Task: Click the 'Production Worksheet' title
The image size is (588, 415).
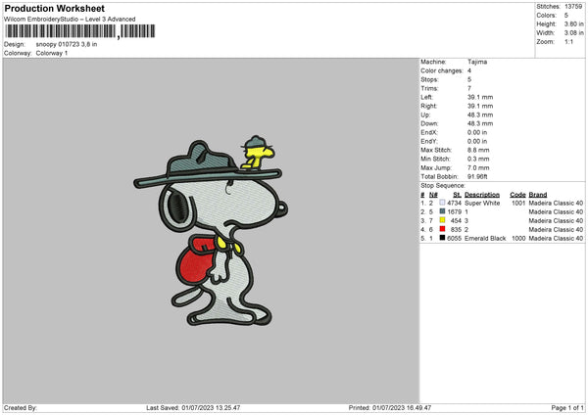Action: pyautogui.click(x=54, y=8)
